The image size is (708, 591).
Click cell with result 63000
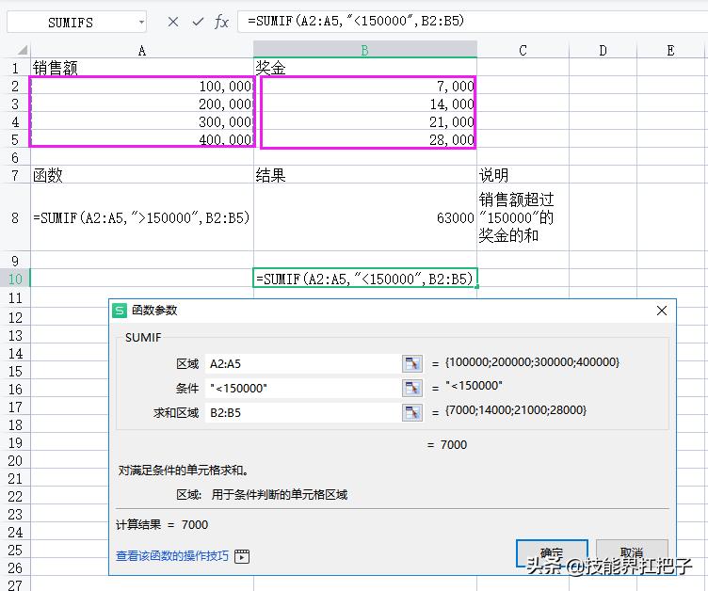click(365, 217)
